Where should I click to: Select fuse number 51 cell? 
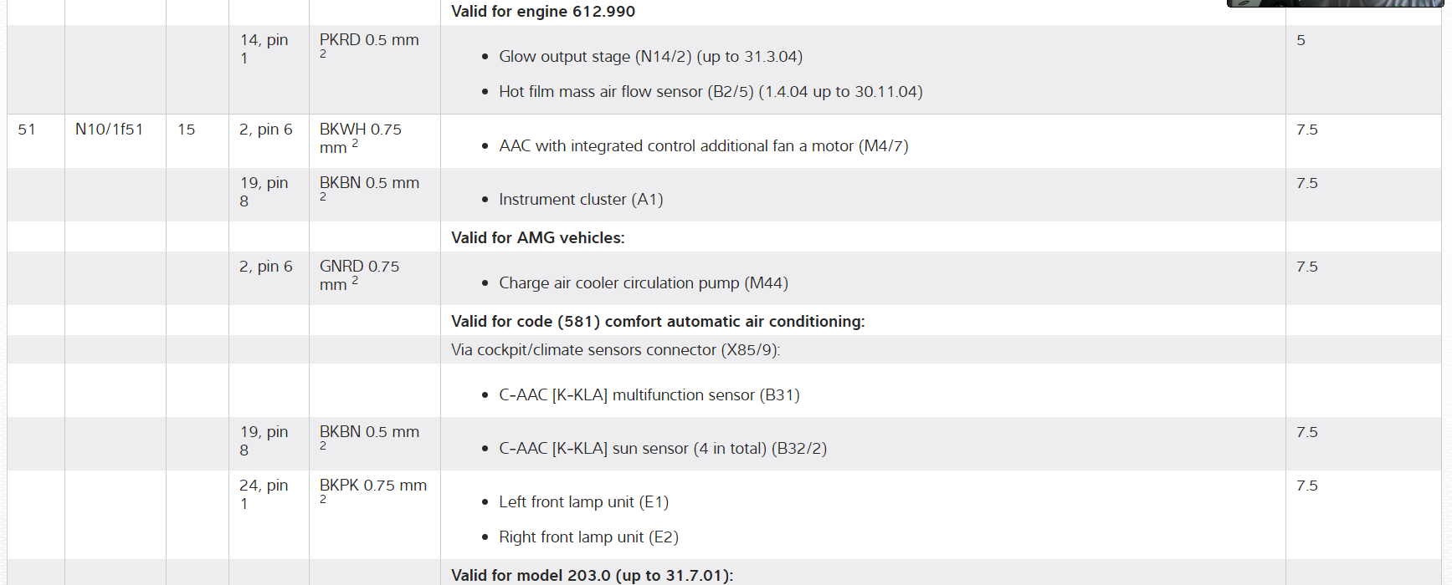[x=27, y=130]
